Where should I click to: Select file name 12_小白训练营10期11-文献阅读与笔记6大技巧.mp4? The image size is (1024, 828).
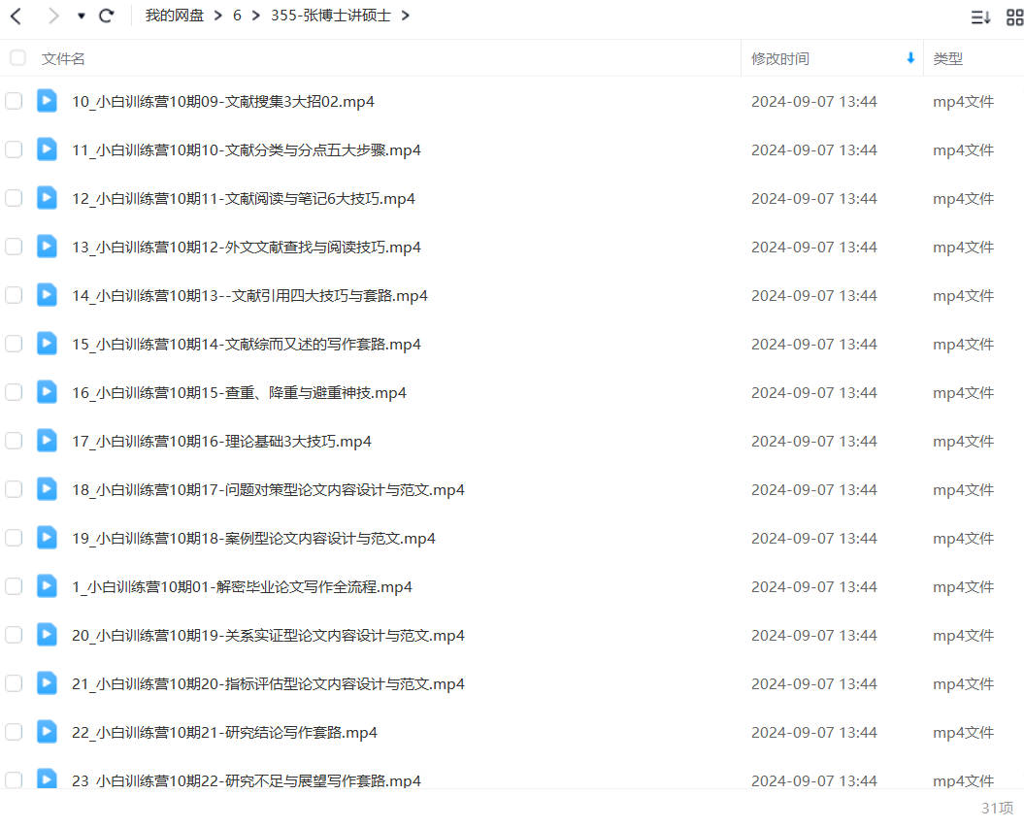click(244, 199)
